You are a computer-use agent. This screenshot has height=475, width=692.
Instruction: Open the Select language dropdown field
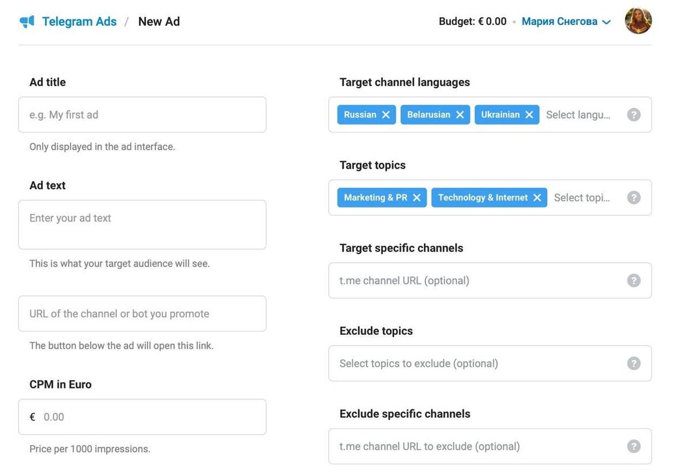578,115
